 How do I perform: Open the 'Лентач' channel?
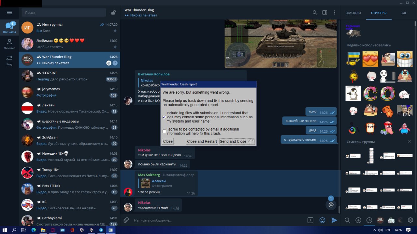click(69, 108)
